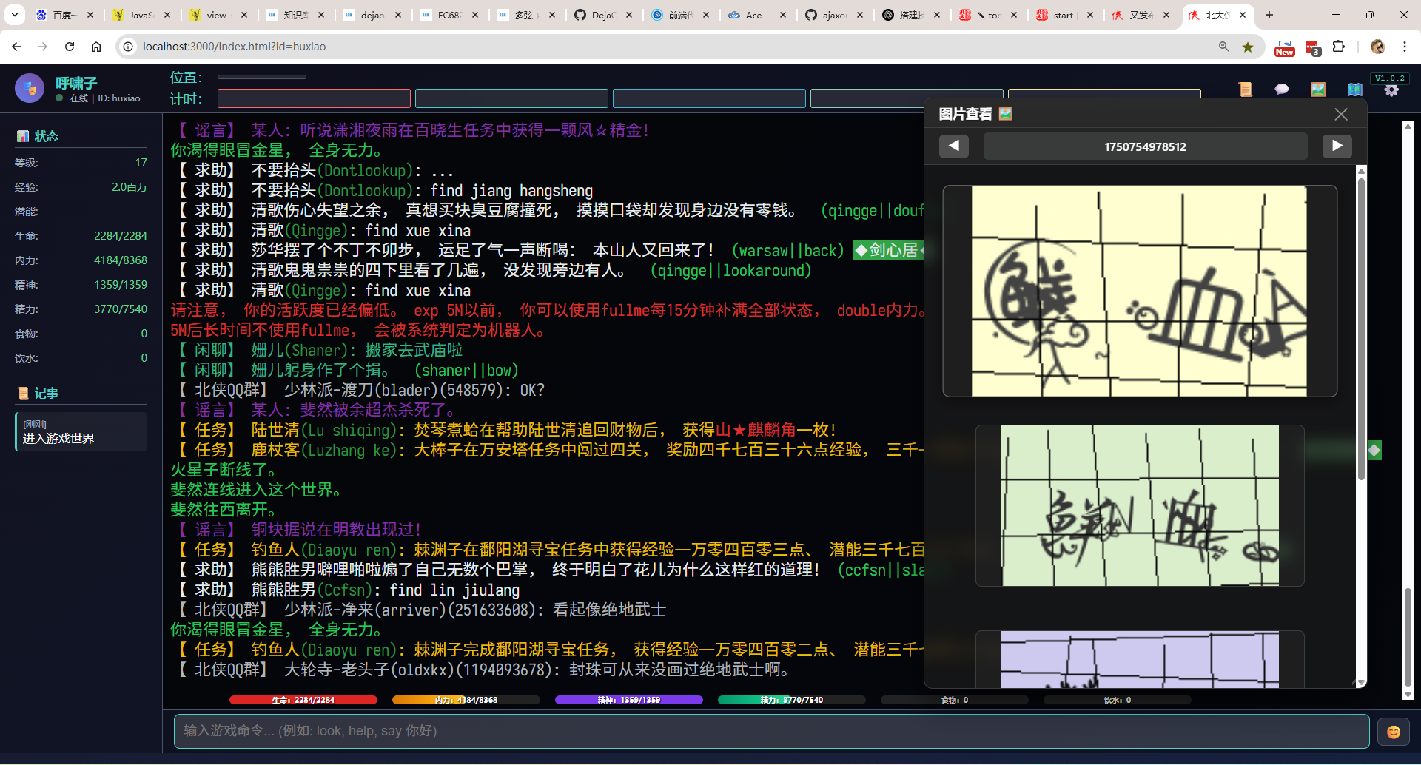
Task: Open the chat bubble icon in top toolbar
Action: (x=1283, y=89)
